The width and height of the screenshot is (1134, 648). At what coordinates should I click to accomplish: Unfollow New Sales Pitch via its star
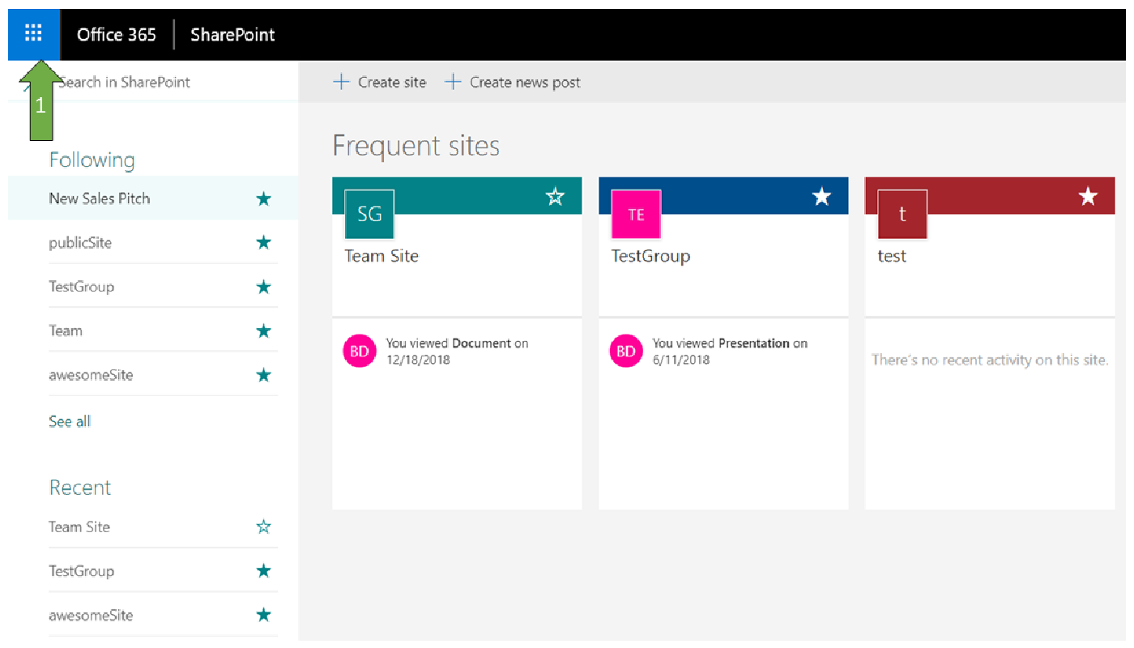tap(263, 198)
